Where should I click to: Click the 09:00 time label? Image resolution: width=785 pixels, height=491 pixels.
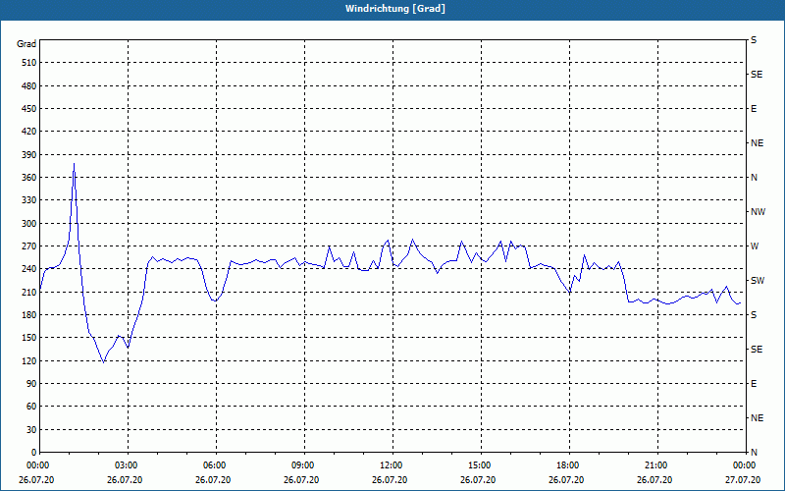click(301, 465)
